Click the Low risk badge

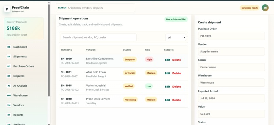pos(149,86)
